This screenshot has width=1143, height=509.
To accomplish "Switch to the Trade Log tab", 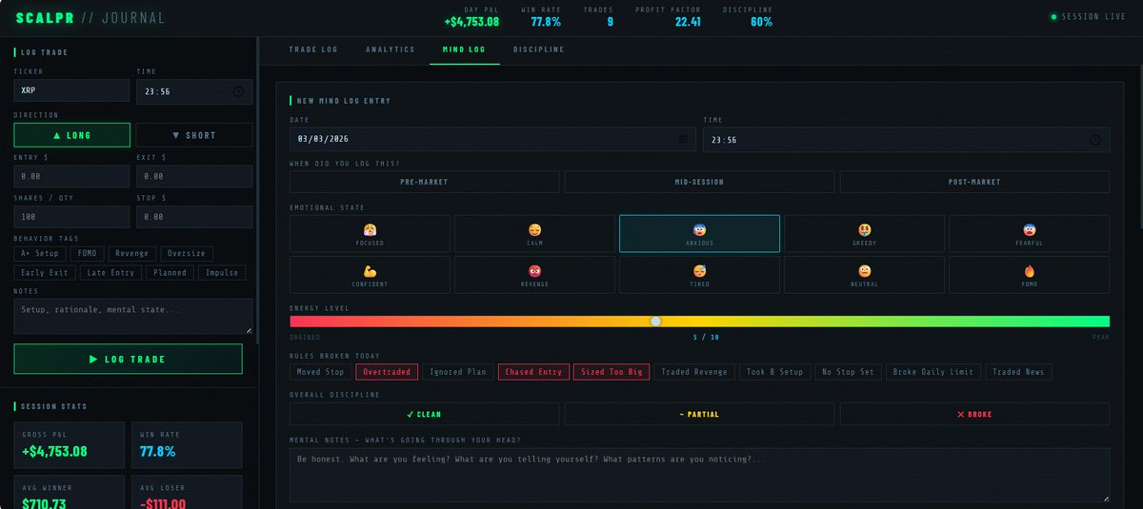I will [x=313, y=49].
